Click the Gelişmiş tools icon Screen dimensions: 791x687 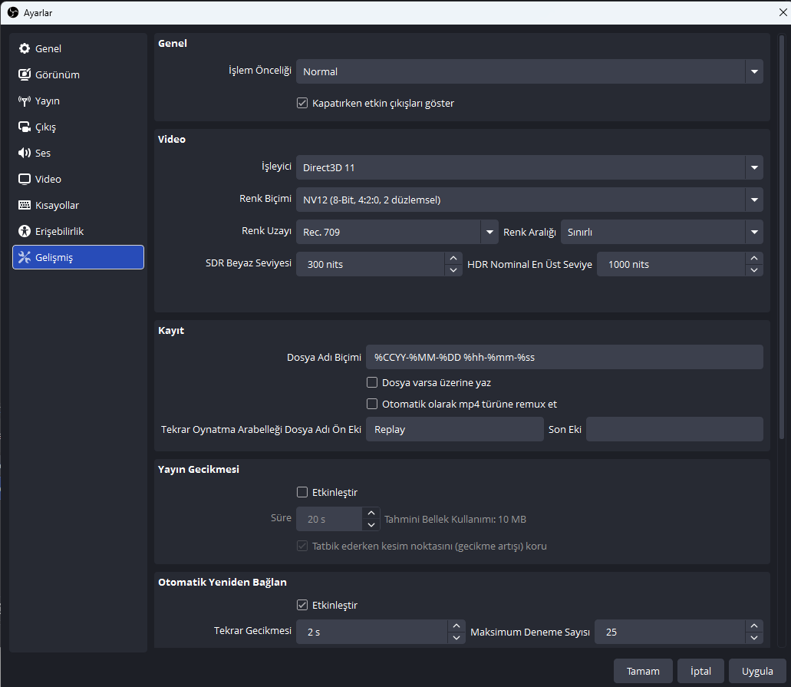(x=25, y=257)
